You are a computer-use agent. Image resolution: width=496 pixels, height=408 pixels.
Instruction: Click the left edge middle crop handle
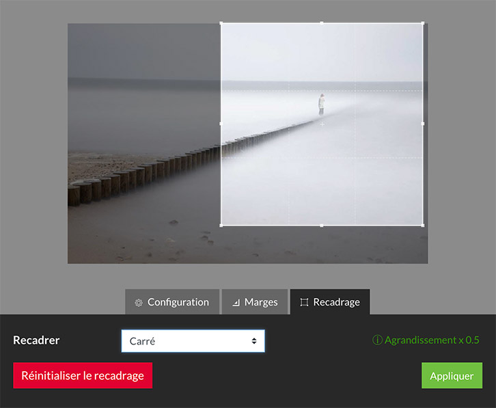pyautogui.click(x=221, y=124)
